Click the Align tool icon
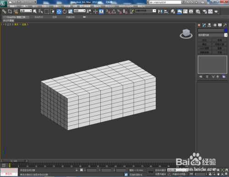Viewport: 229px width, 177px height. pos(166,11)
